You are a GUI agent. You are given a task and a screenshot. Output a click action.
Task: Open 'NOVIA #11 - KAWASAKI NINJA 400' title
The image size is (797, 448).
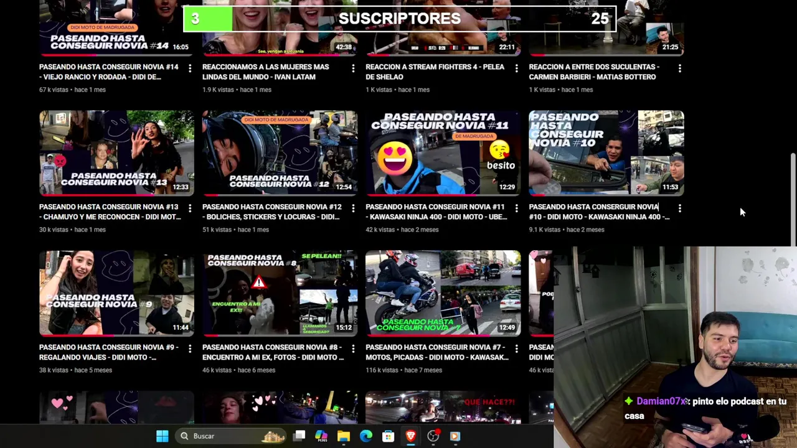[x=436, y=212]
